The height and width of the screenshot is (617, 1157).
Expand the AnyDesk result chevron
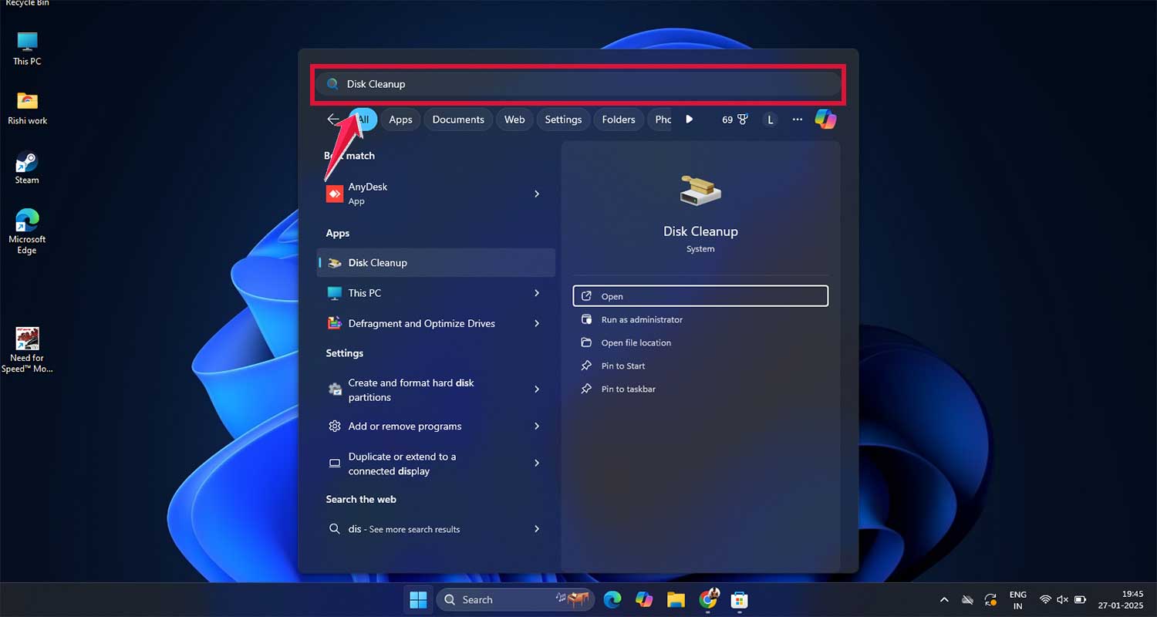[x=537, y=194]
